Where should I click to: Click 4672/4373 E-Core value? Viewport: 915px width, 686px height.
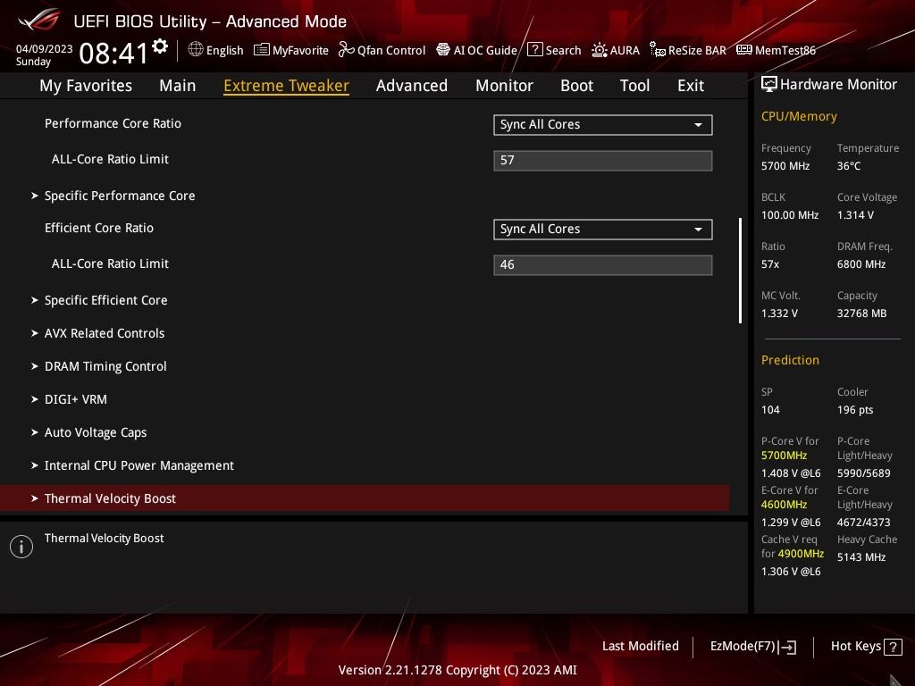[864, 522]
